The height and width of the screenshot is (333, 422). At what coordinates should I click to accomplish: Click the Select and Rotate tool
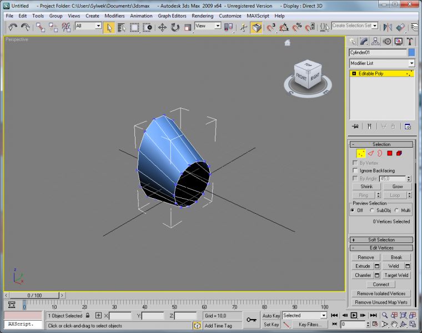[x=175, y=27]
